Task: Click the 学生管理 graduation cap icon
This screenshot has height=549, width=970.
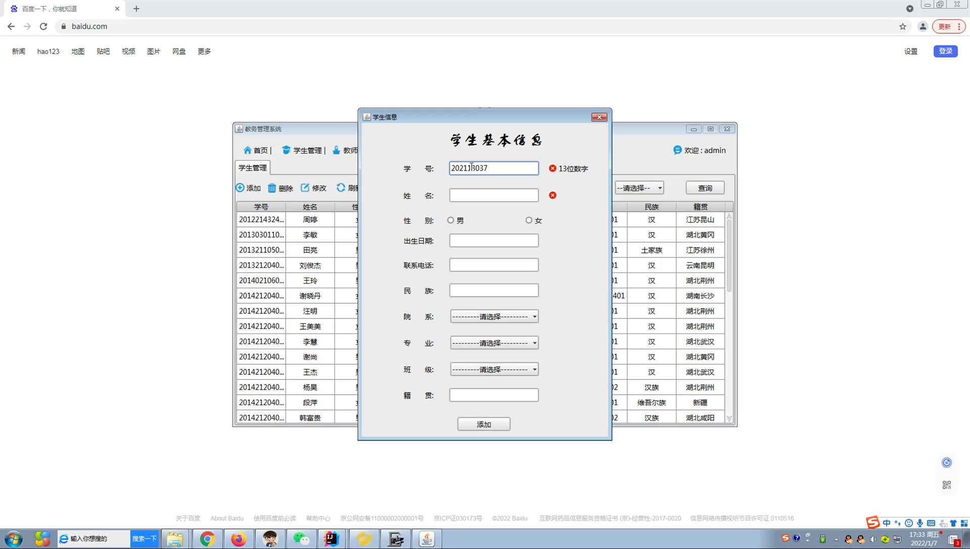Action: [286, 150]
